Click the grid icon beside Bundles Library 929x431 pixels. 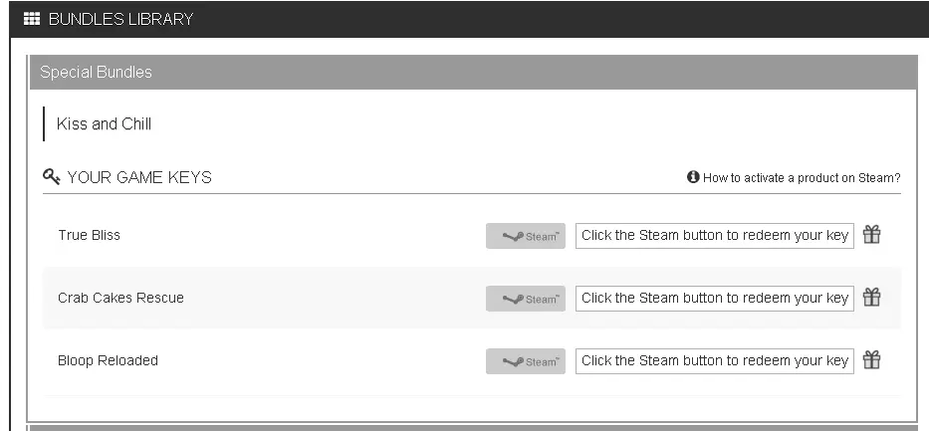click(x=32, y=19)
